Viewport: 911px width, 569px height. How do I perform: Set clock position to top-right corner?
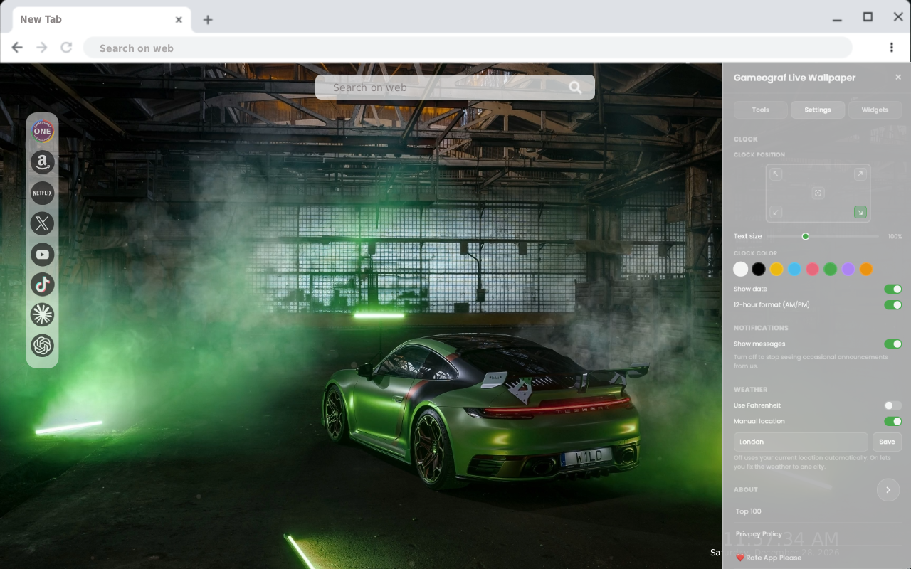[860, 174]
